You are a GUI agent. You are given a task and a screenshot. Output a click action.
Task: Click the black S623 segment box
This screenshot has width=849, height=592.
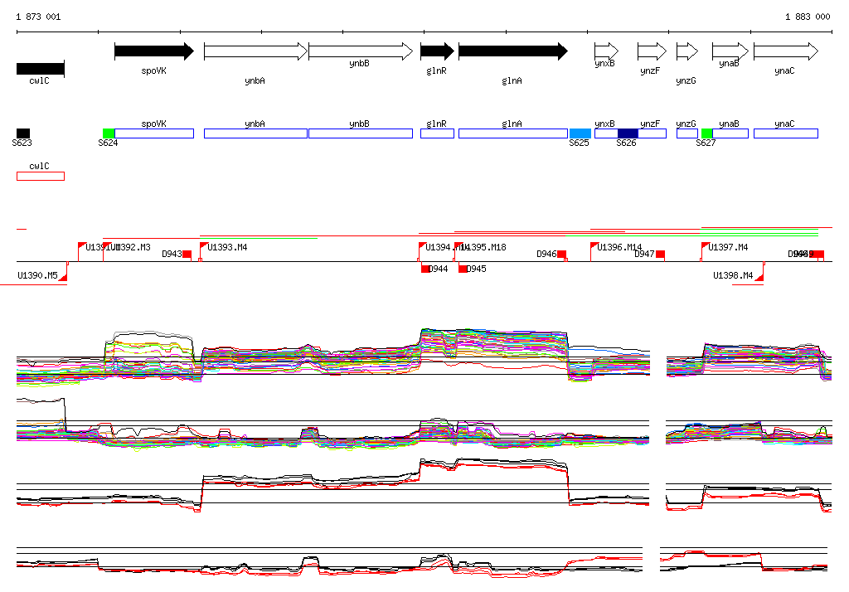23,133
